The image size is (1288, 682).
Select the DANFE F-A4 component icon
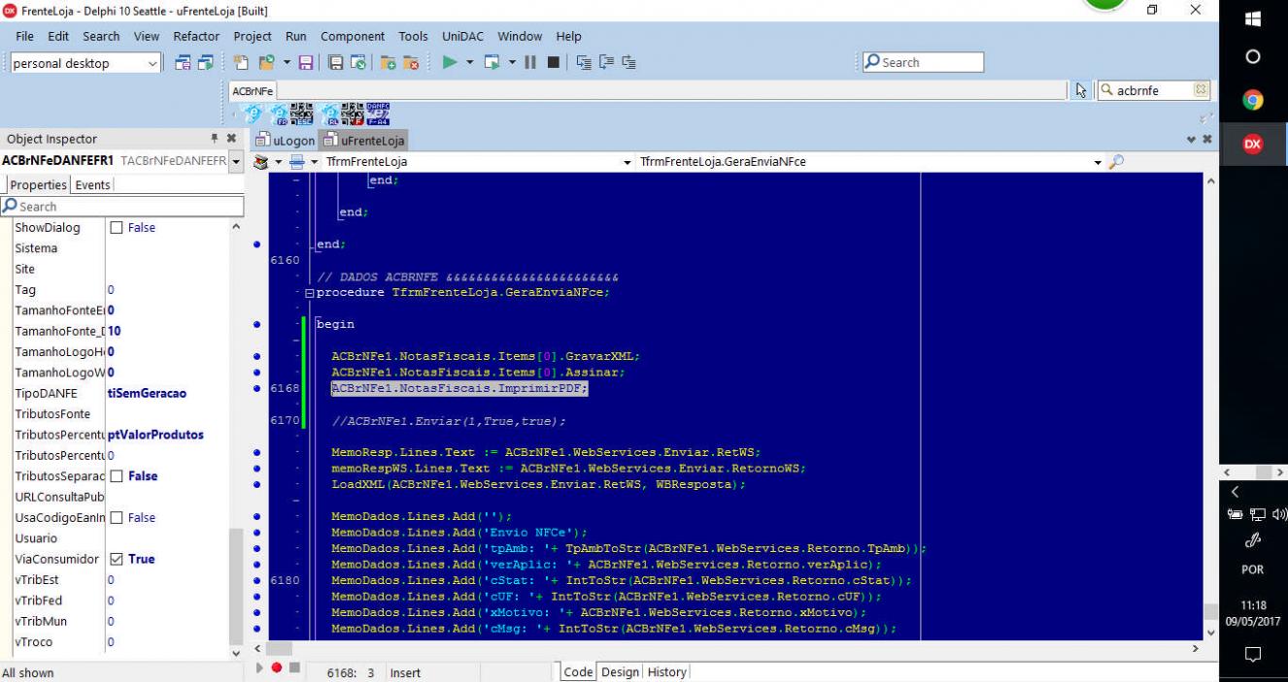[x=378, y=114]
